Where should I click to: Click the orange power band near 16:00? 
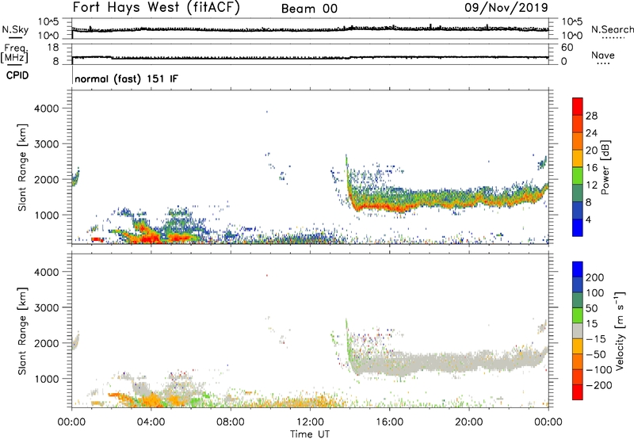(x=390, y=207)
